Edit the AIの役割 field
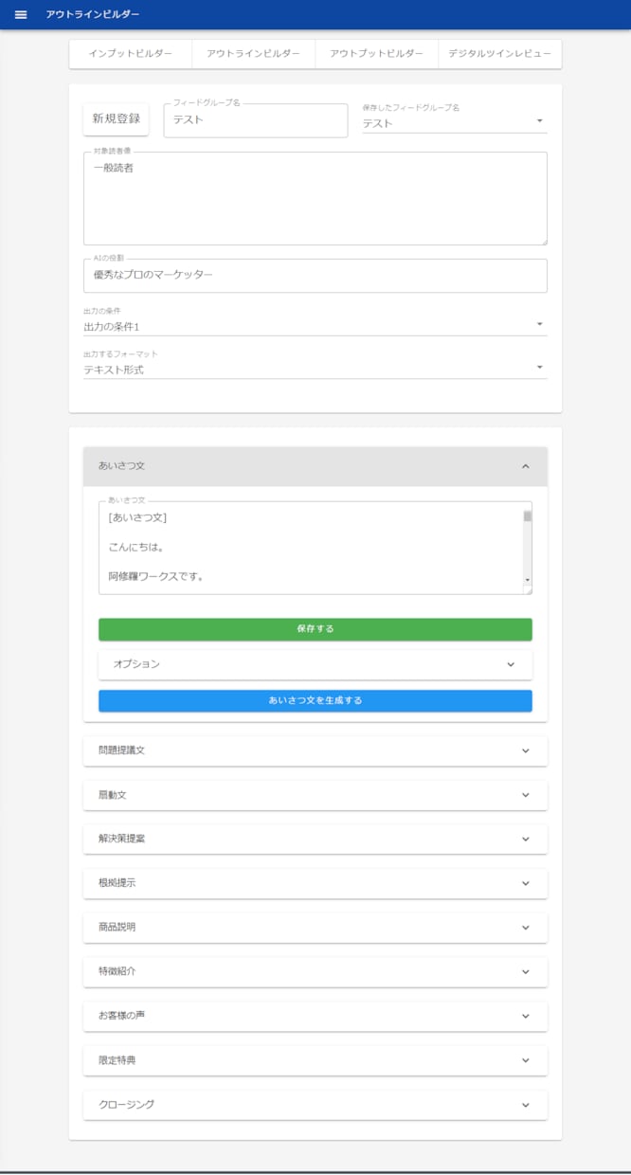Screen dimensions: 631x1175 [315, 276]
